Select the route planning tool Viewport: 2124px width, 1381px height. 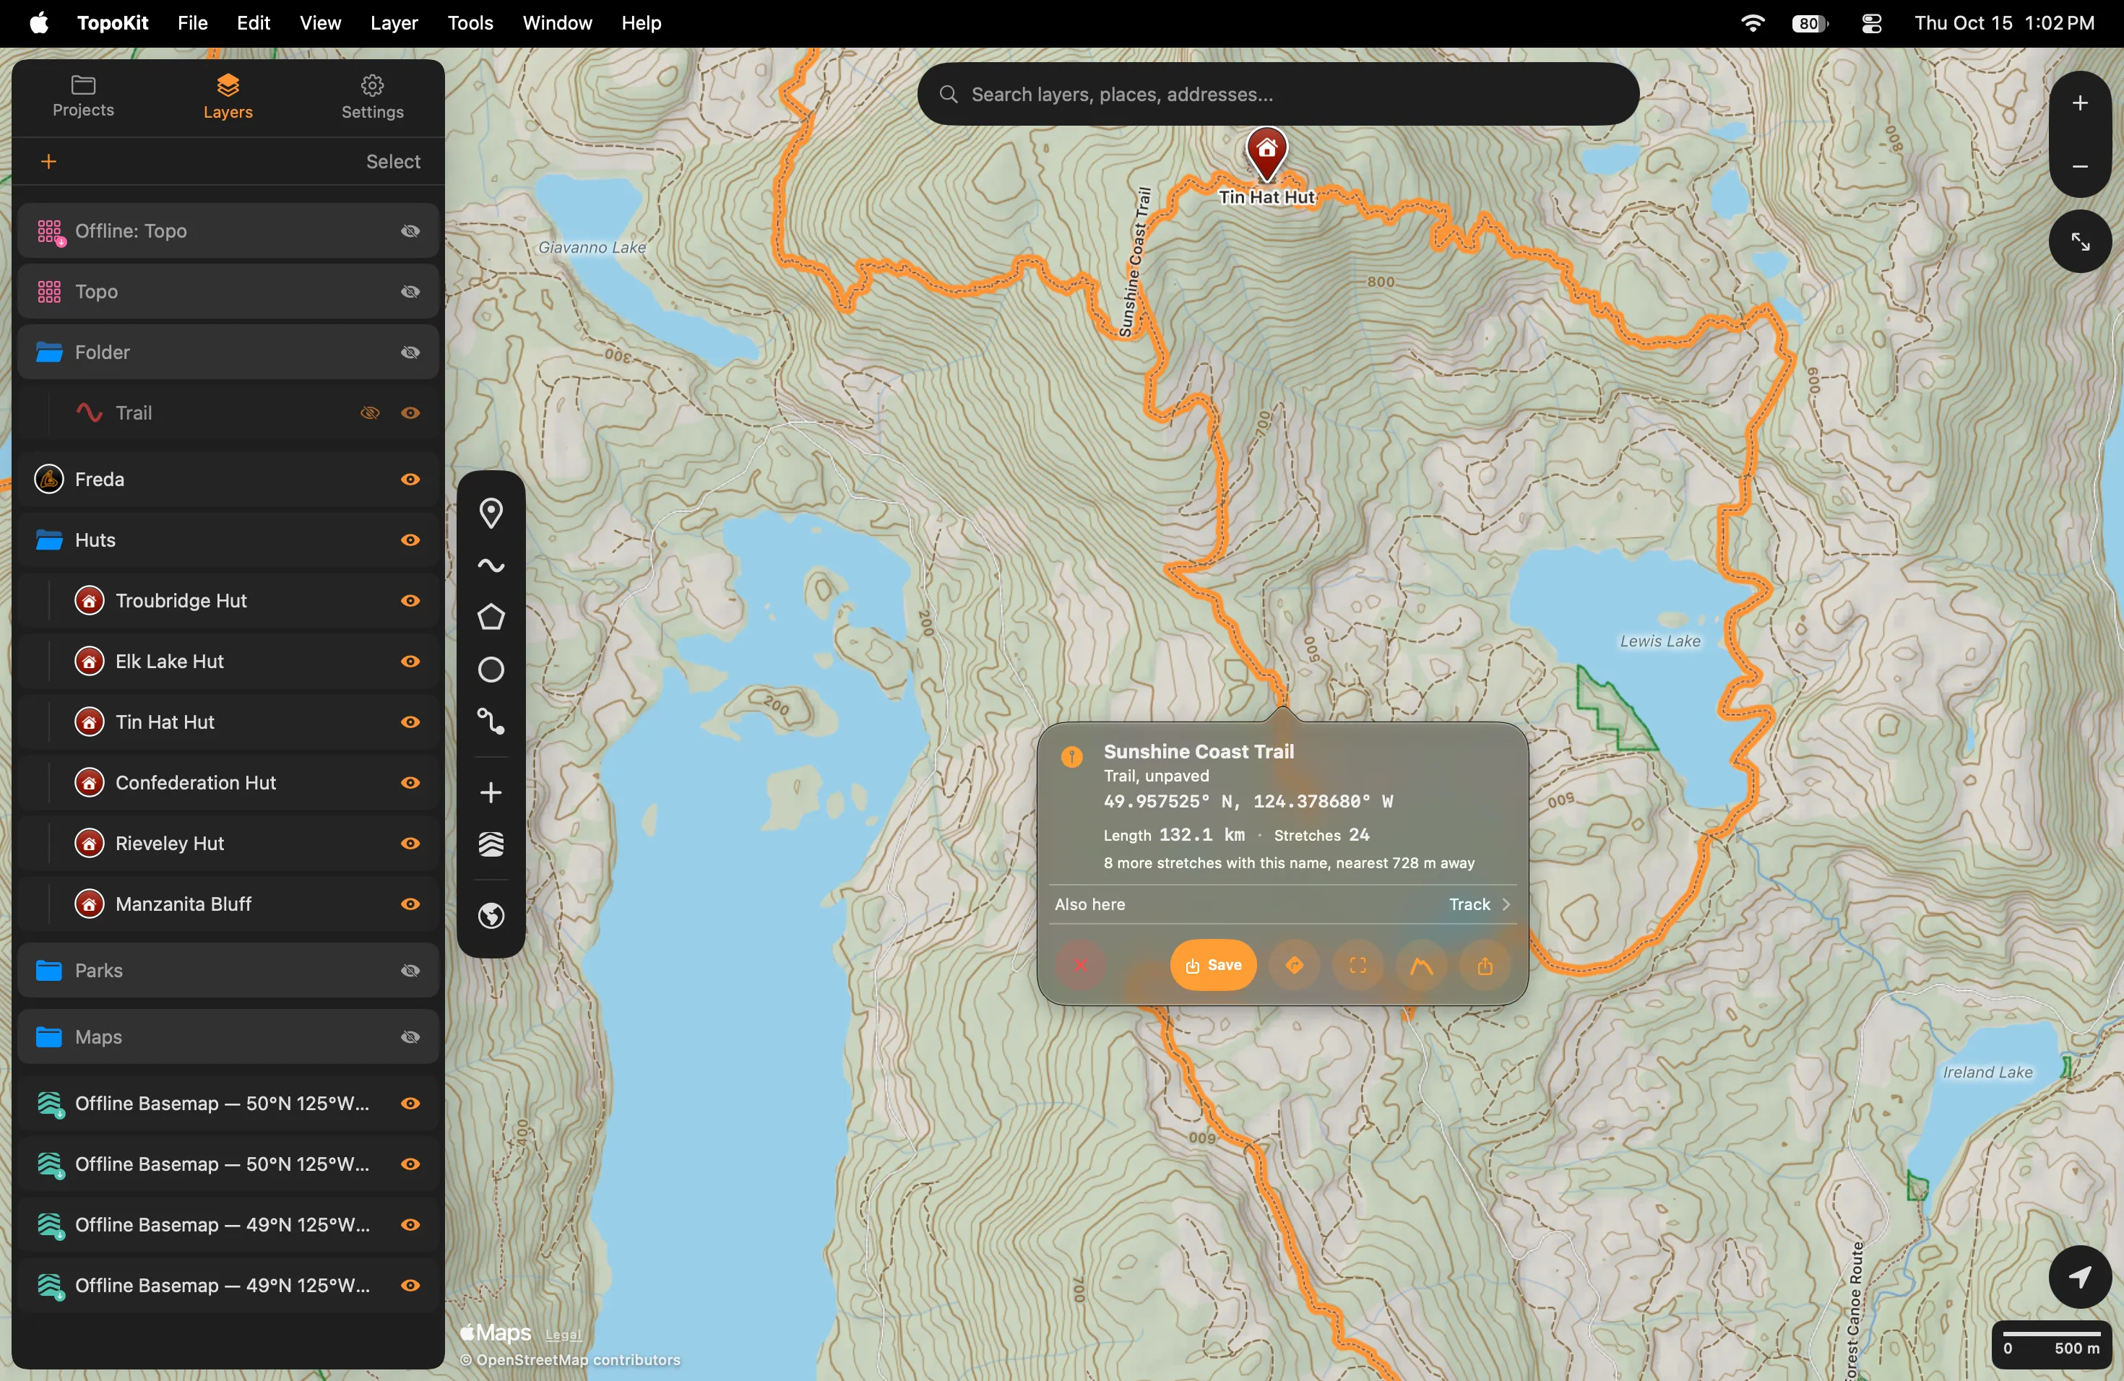click(491, 722)
